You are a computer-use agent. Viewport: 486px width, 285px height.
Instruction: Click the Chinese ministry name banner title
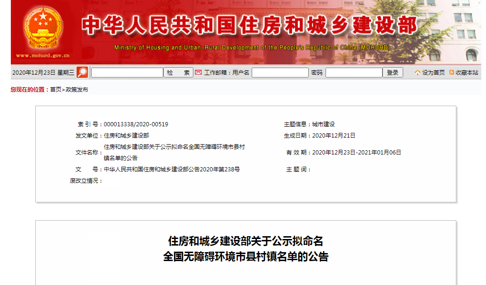tap(249, 25)
